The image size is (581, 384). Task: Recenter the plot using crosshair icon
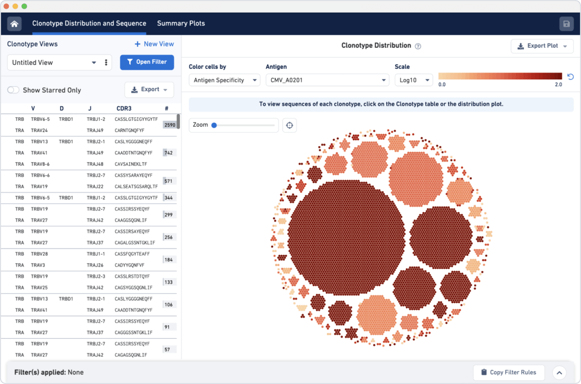[290, 125]
